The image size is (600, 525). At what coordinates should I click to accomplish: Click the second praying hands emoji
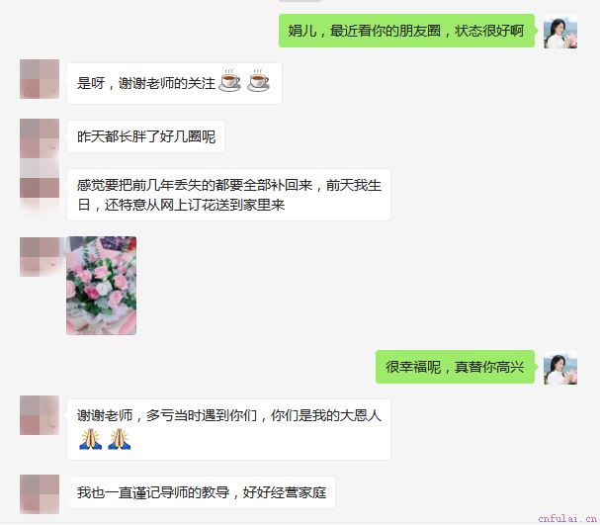(x=119, y=439)
